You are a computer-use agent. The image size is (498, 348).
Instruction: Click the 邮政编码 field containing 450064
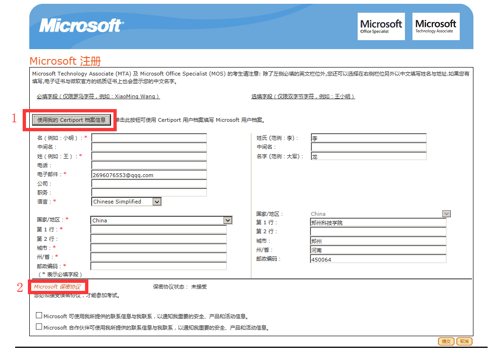(378, 259)
